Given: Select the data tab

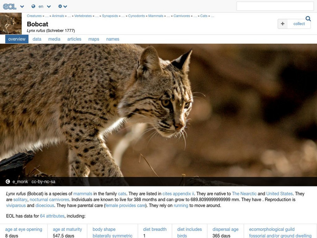Looking at the screenshot, I should coord(36,39).
